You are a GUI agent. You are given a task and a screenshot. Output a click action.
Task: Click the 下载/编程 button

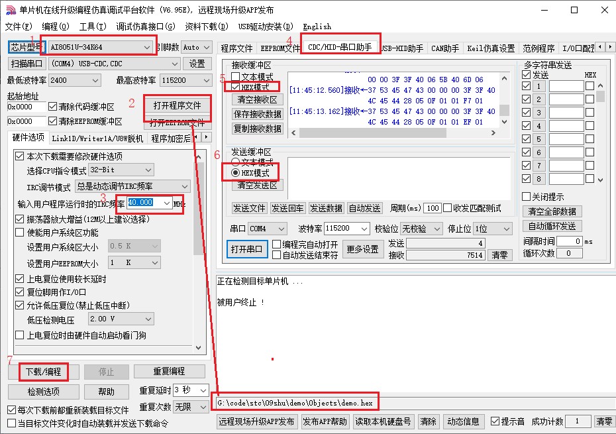pos(43,372)
